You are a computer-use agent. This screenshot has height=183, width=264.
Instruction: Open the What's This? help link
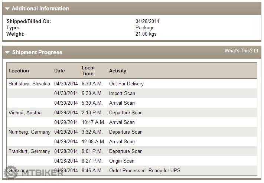click(x=238, y=51)
